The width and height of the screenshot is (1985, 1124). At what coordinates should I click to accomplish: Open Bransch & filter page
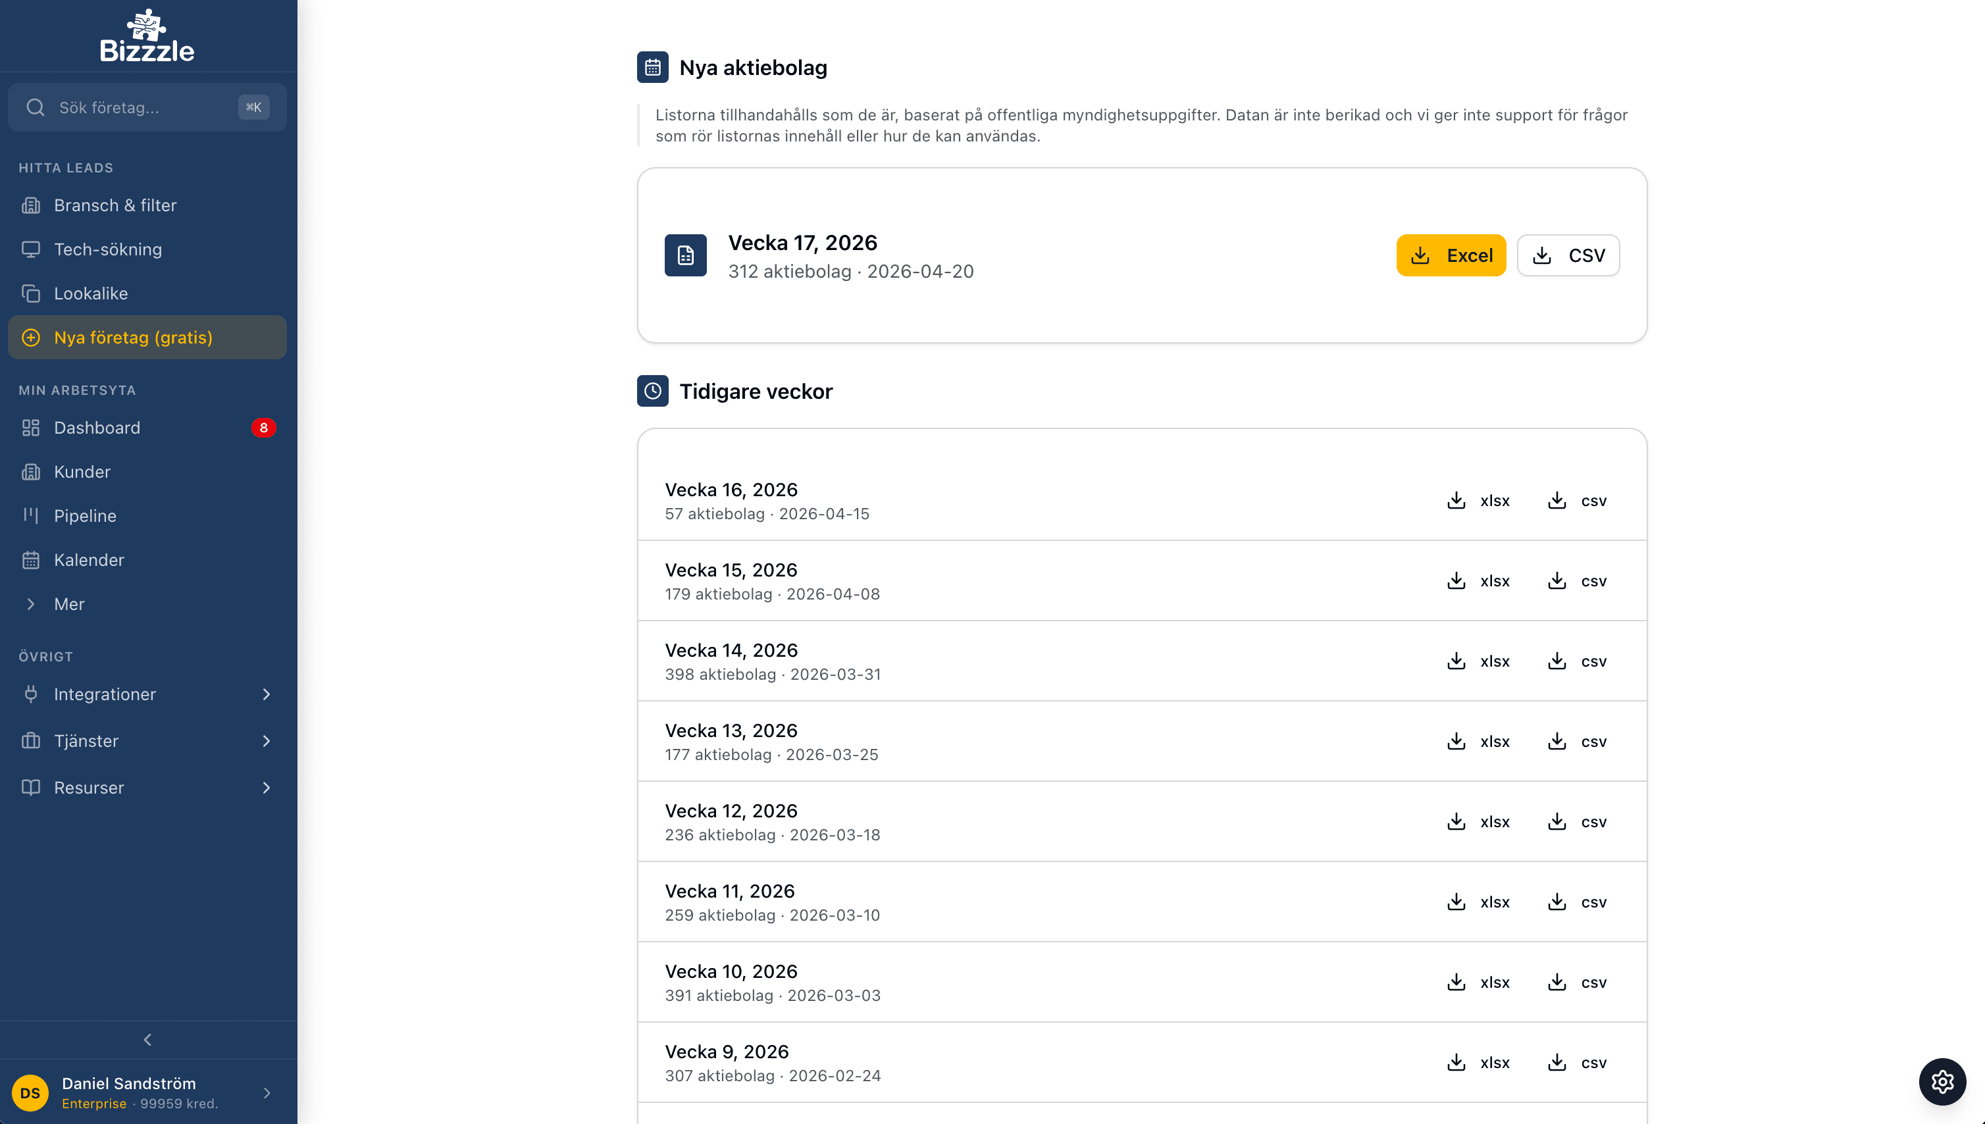click(x=115, y=205)
